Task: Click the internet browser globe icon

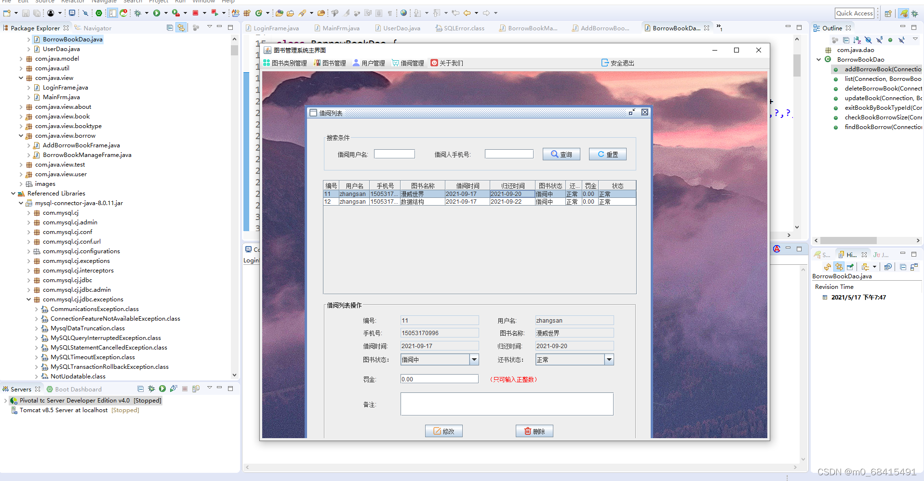Action: (404, 13)
